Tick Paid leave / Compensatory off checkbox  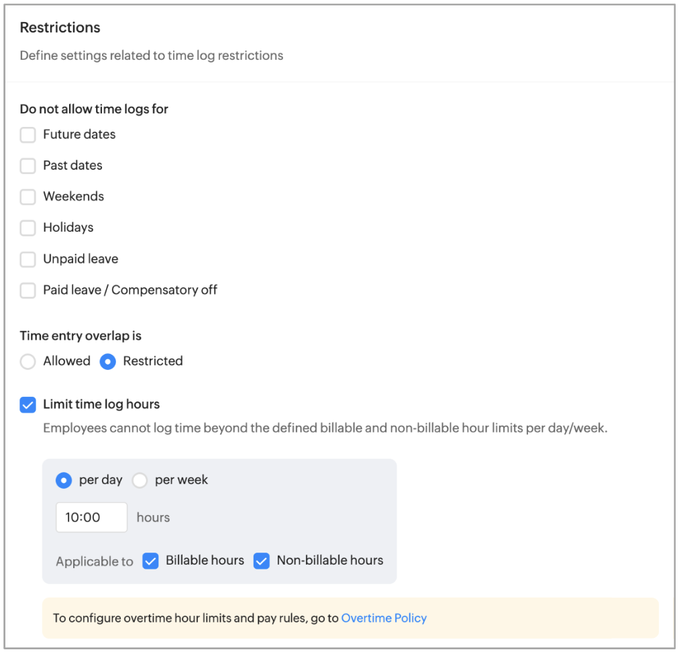28,290
